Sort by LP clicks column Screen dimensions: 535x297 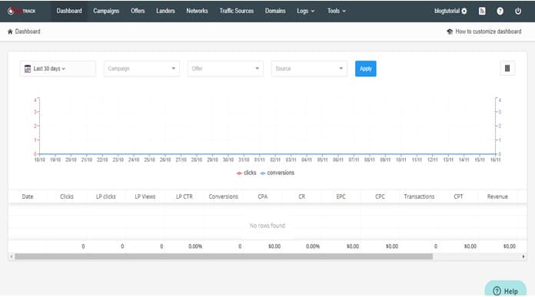pyautogui.click(x=106, y=196)
